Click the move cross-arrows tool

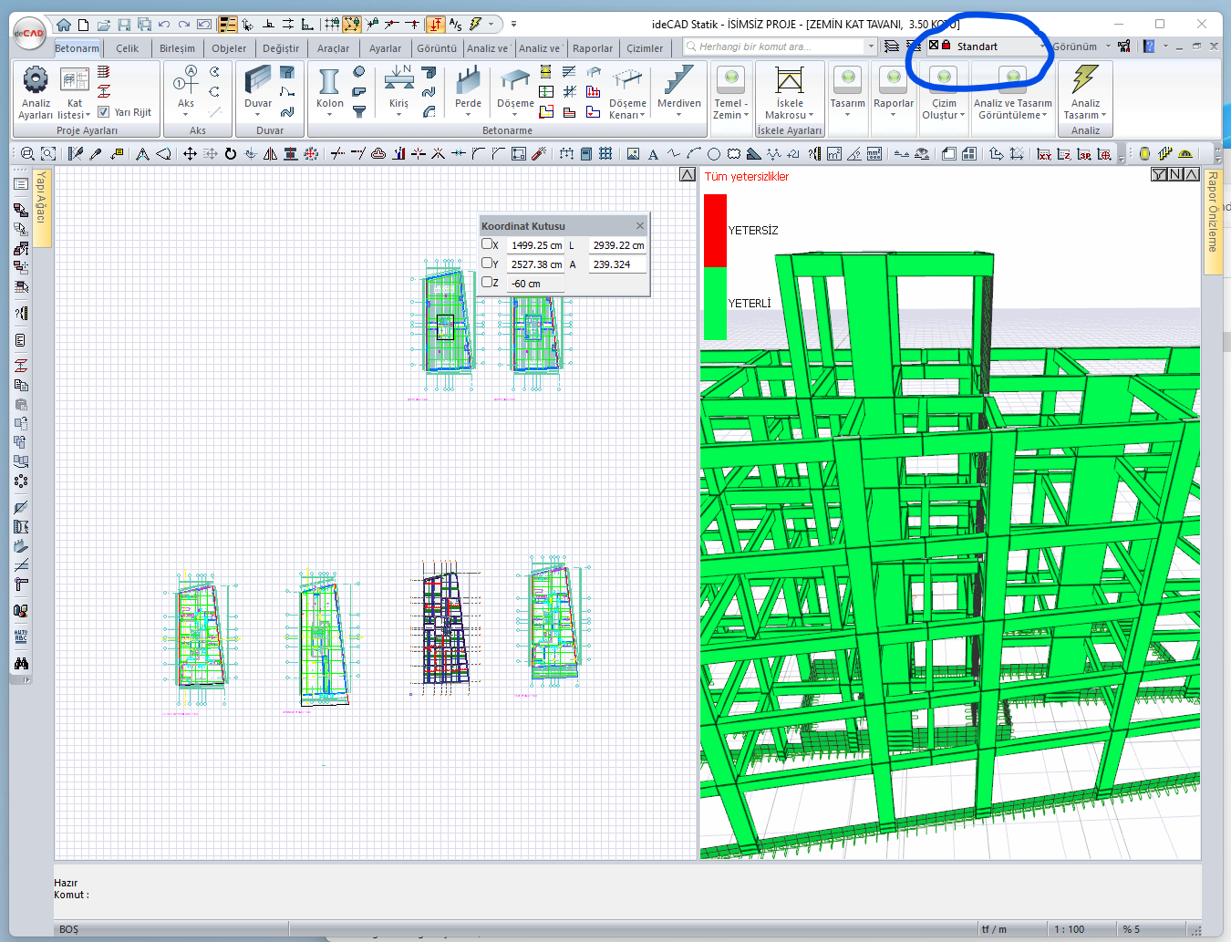click(190, 154)
